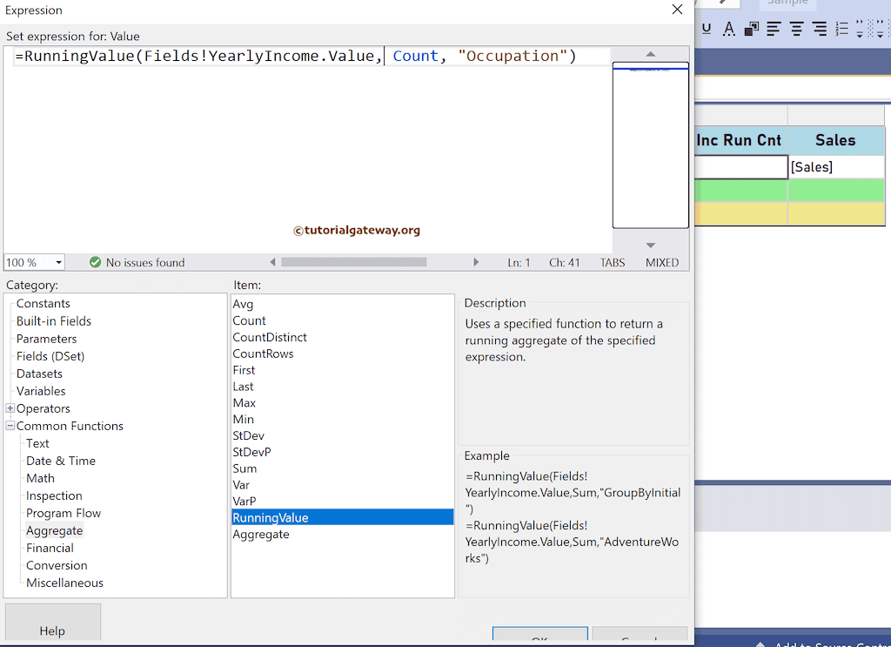Click the green No issues found status icon

[94, 262]
